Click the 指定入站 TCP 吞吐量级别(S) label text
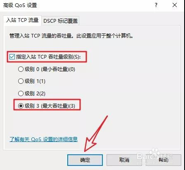This screenshot has height=170, width=185. [x=48, y=57]
